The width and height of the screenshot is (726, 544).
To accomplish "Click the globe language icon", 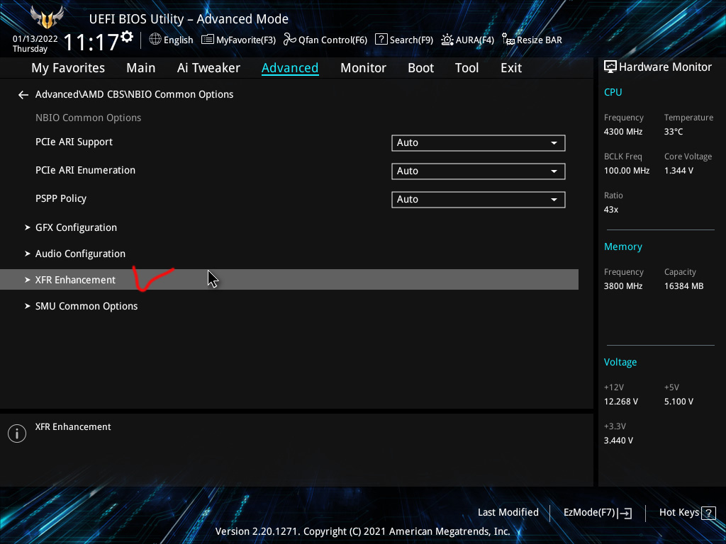I will point(155,40).
